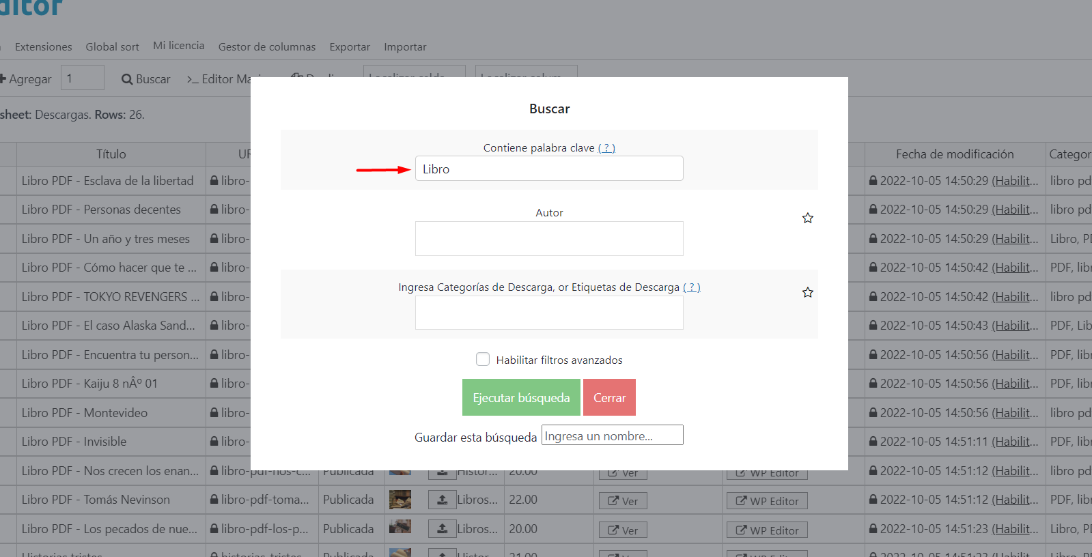Click the help link beside Contiene palabra clave

click(x=606, y=148)
